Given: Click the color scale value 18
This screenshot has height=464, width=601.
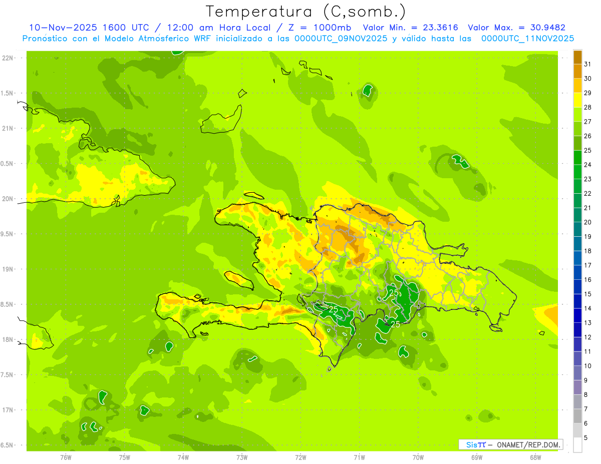Looking at the screenshot, I should (x=587, y=251).
